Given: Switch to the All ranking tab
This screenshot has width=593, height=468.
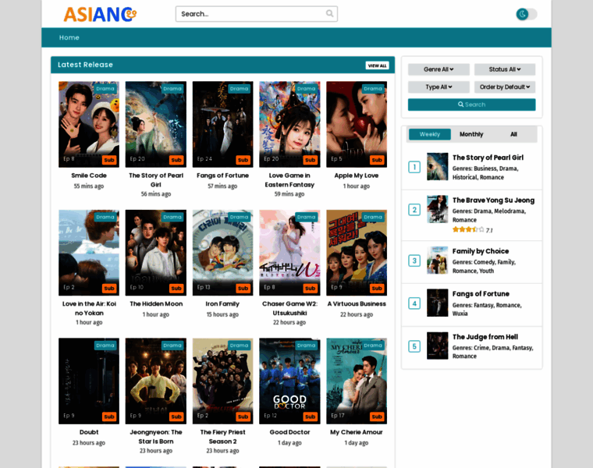Looking at the screenshot, I should (513, 134).
